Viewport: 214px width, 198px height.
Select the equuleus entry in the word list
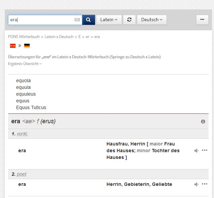pyautogui.click(x=26, y=94)
